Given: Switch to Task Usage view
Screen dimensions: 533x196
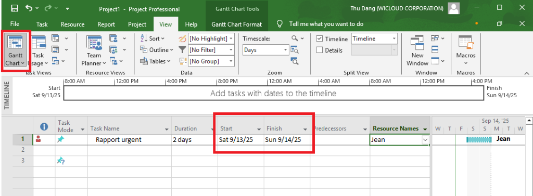Looking at the screenshot, I should 38,50.
